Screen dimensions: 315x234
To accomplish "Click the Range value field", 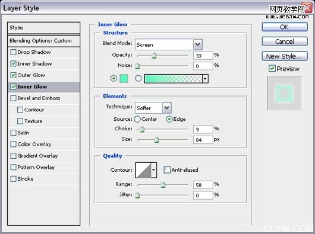I will coord(203,185).
